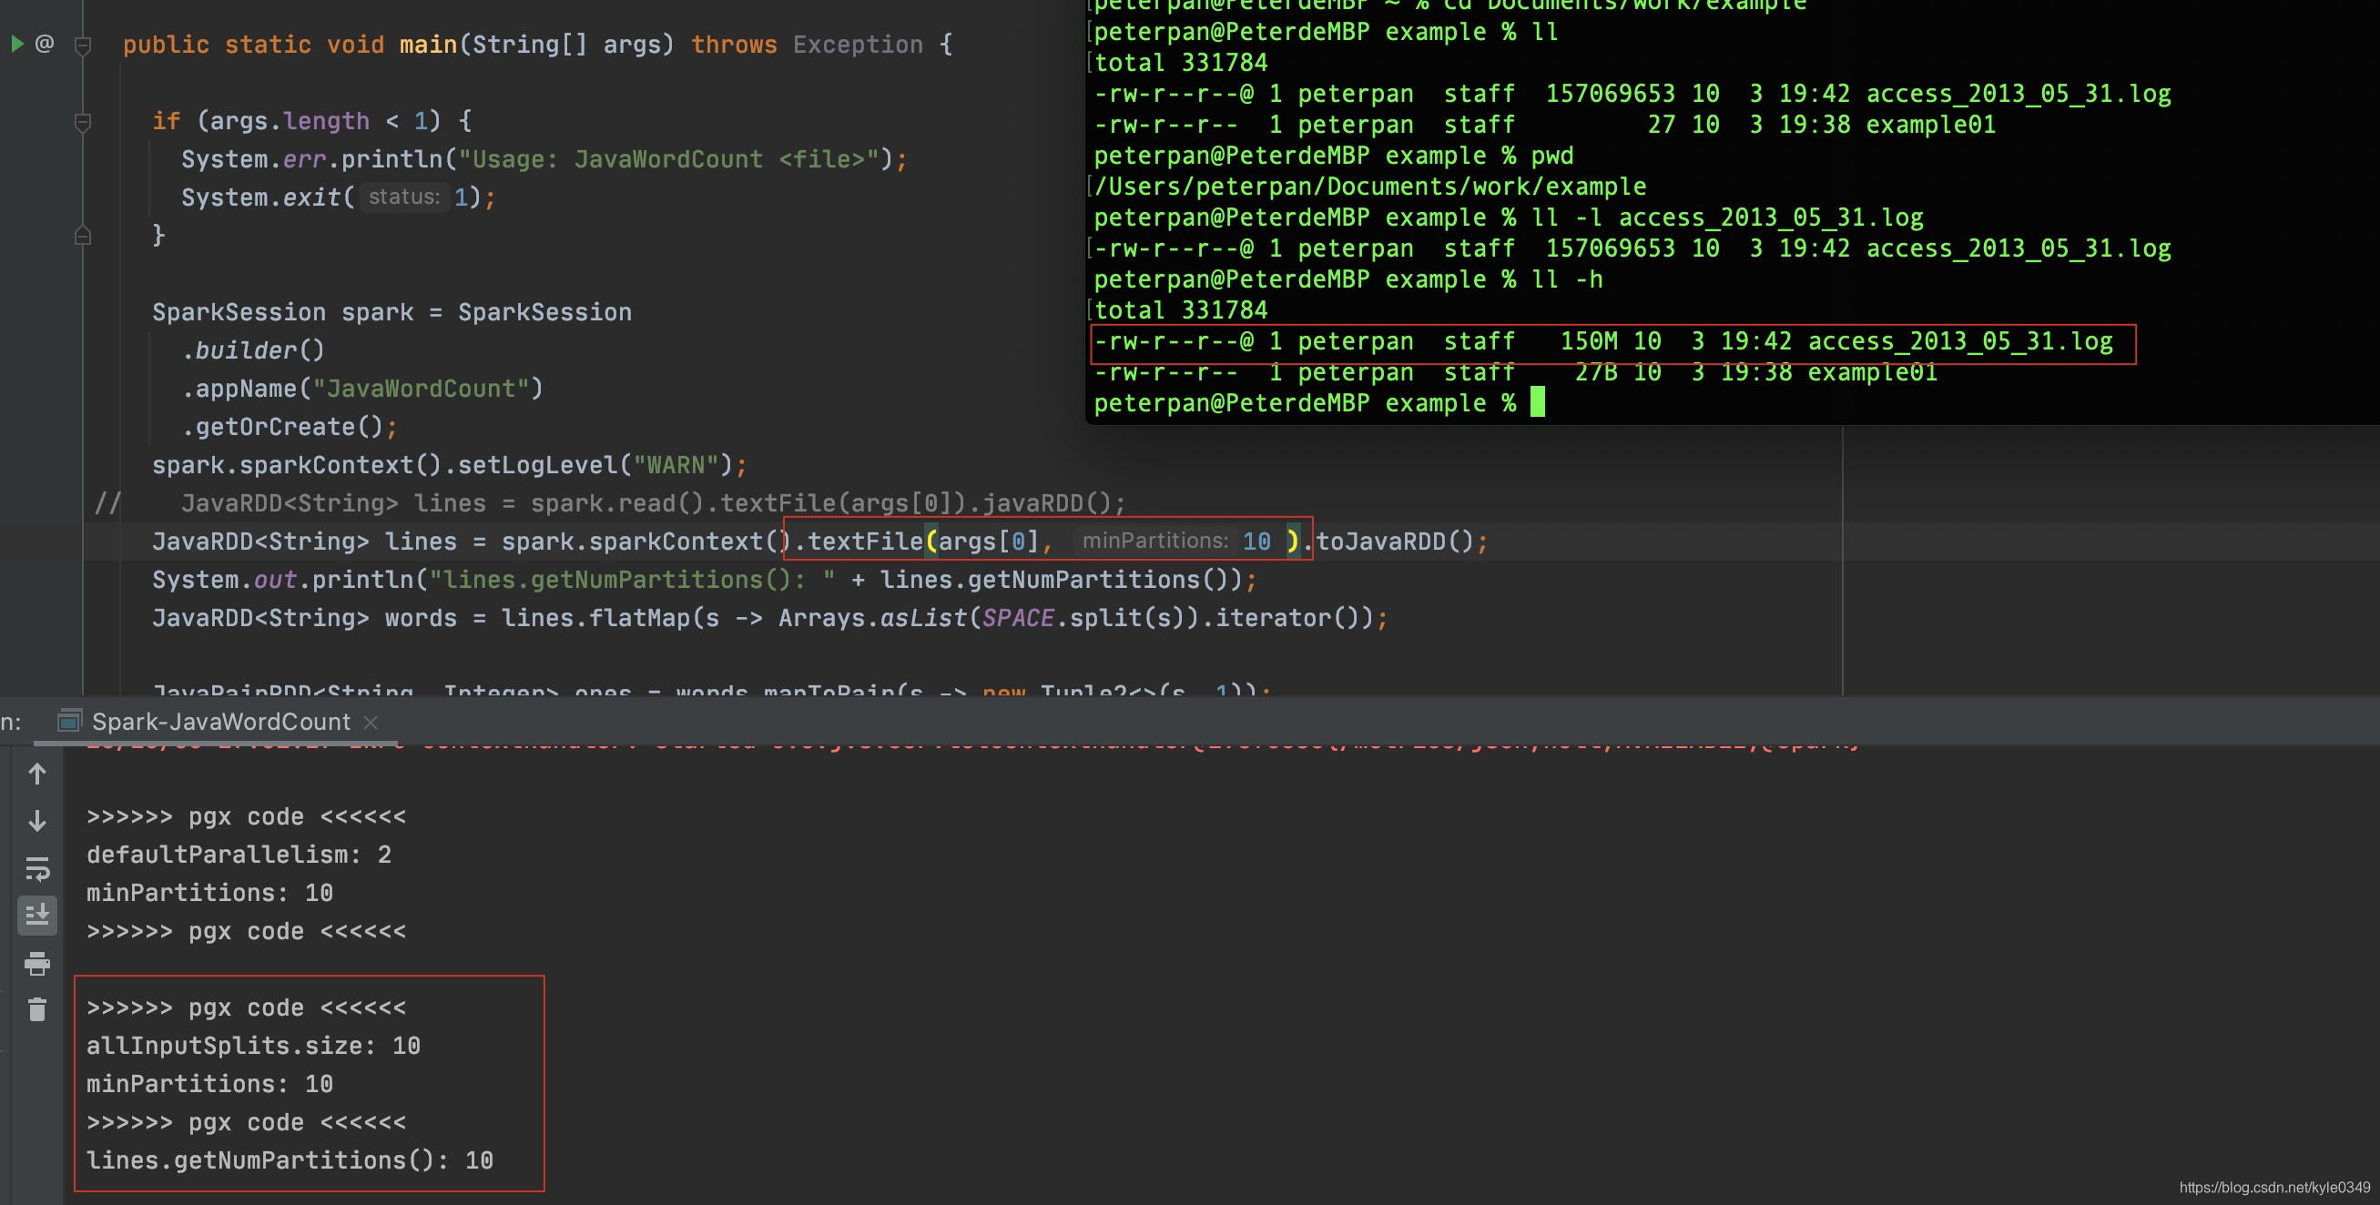Click 'lines.getNumPartitions(): 10' console output
Viewport: 2380px width, 1205px height.
coord(290,1159)
